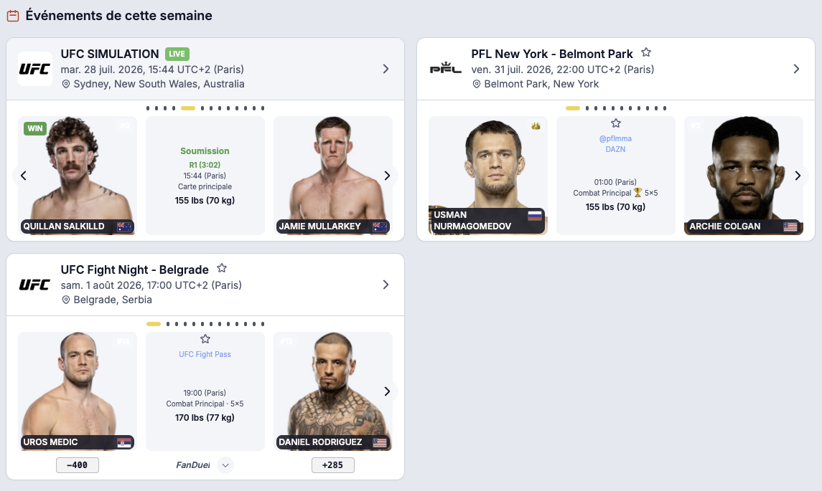The image size is (822, 491).
Task: Star the Medic vs Rodriguez fight
Action: (x=205, y=338)
